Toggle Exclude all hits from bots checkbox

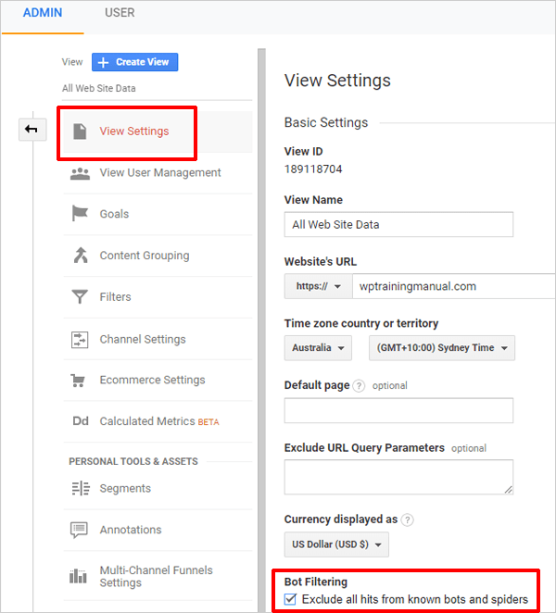tap(290, 599)
